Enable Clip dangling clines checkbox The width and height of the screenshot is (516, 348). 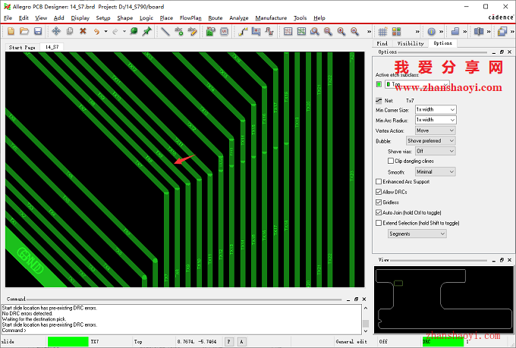tap(391, 161)
